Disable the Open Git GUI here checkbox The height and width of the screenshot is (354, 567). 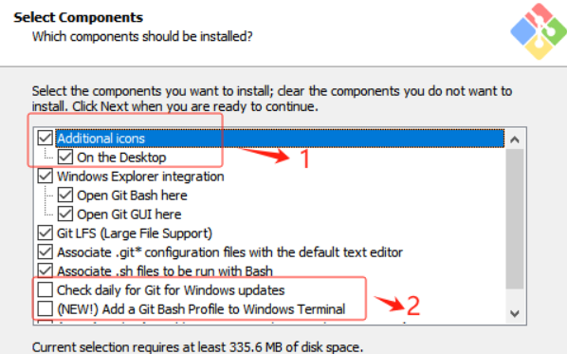[65, 214]
